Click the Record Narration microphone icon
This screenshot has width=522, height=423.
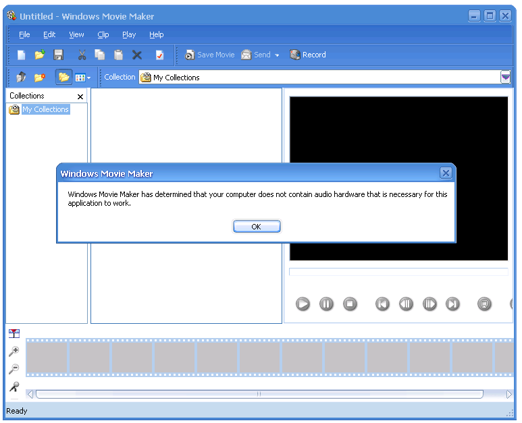point(14,387)
